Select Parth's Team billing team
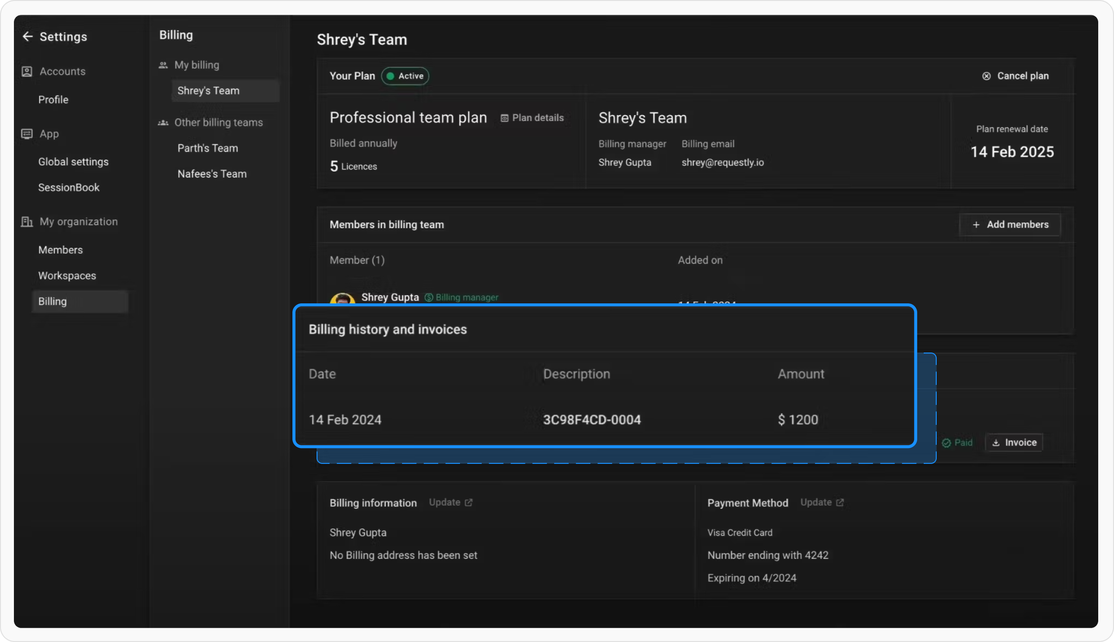The height and width of the screenshot is (642, 1114). click(207, 148)
